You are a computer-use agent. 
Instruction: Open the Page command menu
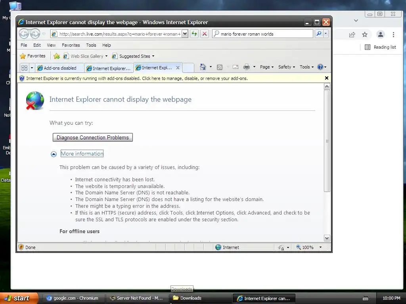[267, 67]
